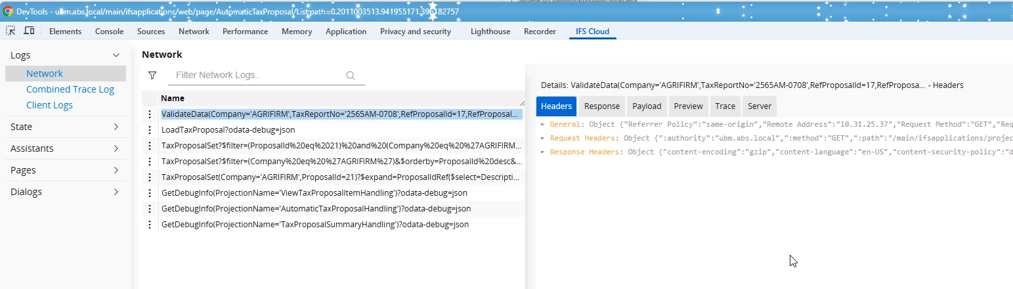Open the Application tab

pos(346,32)
